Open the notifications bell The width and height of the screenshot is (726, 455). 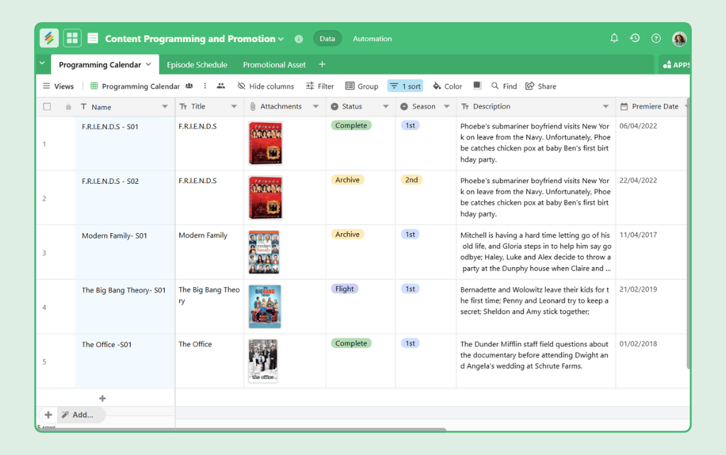[614, 39]
